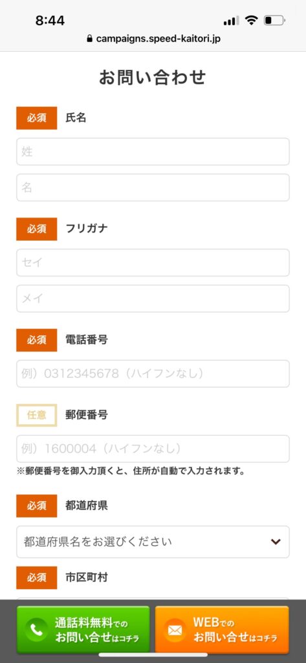Tap the cellular signal bars icon

pos(231,21)
